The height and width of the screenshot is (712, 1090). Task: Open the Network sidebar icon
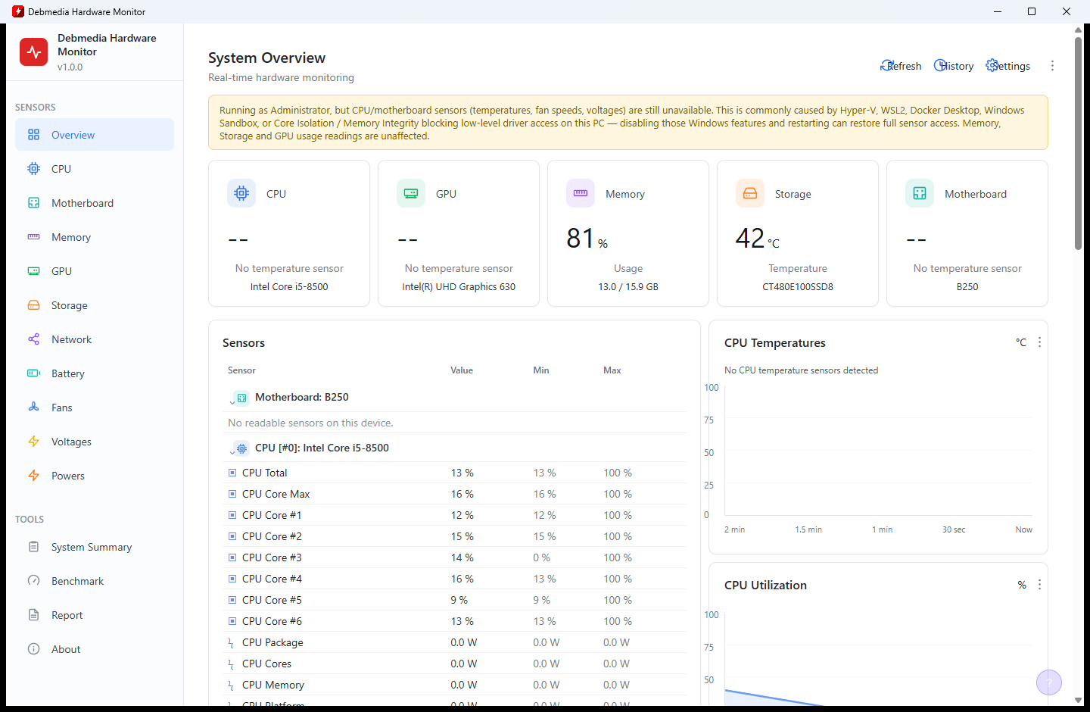[33, 339]
